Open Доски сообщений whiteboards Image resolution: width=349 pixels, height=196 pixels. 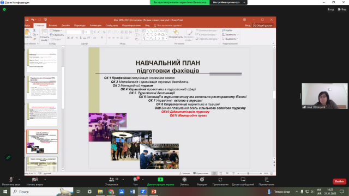[x=243, y=181]
